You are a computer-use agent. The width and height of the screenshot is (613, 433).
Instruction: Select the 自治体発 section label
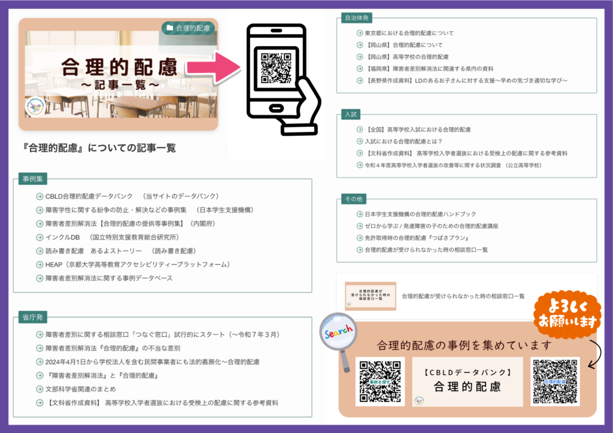[x=356, y=18]
